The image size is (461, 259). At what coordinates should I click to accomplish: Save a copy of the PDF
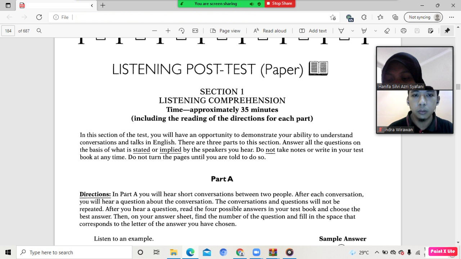[x=430, y=31]
